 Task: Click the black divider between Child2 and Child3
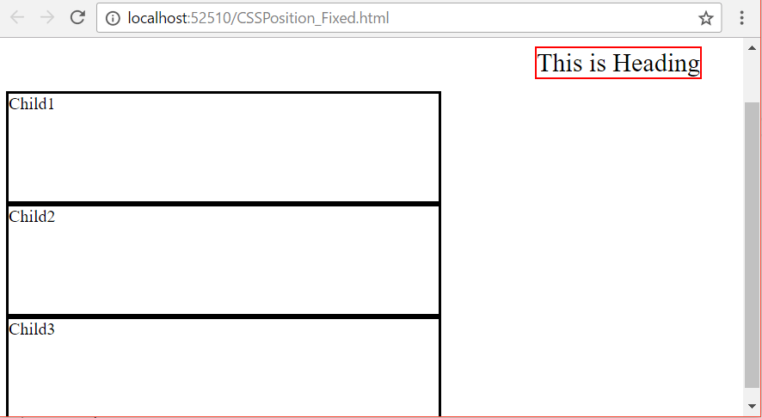click(224, 317)
